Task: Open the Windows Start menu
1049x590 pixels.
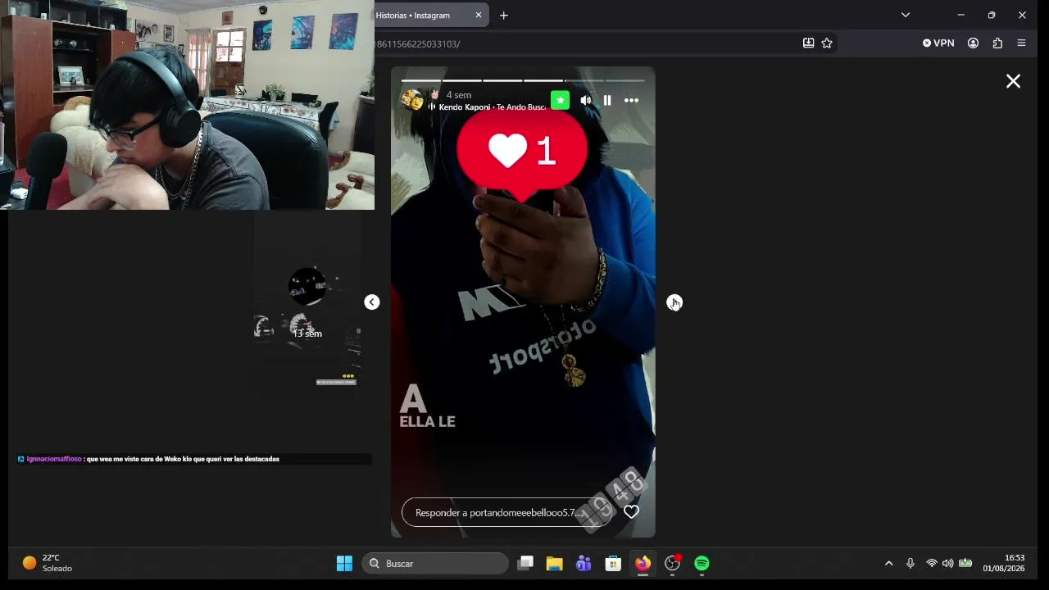Action: tap(344, 563)
